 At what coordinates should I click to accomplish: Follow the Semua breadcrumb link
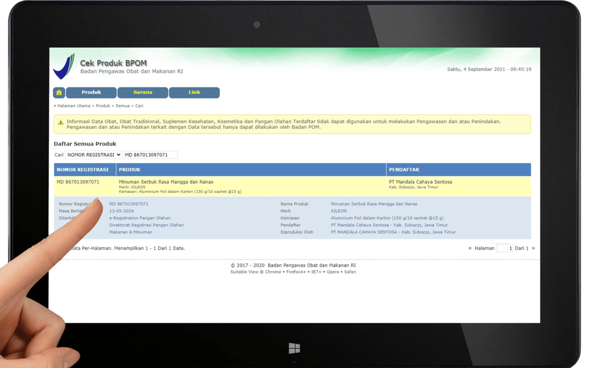point(122,106)
